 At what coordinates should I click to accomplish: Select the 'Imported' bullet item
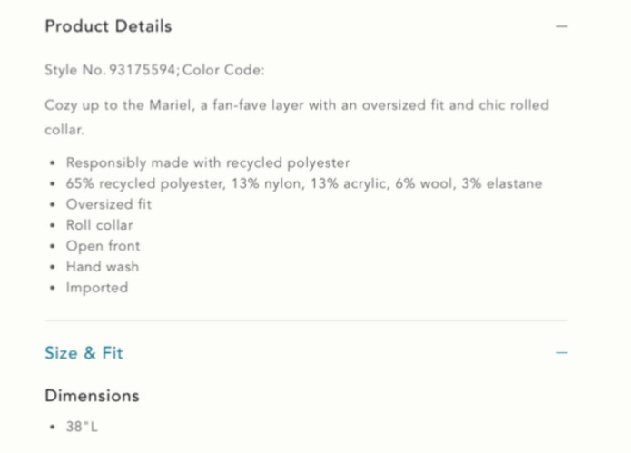point(96,288)
